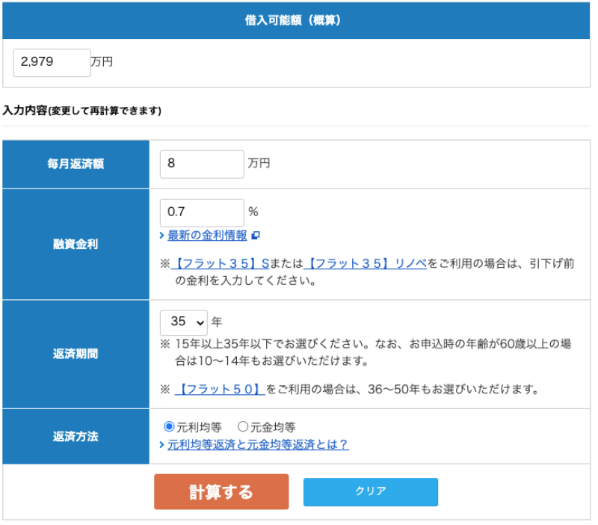
Task: Click the external-link icon beside 最新の金利情報
Action: click(x=256, y=236)
